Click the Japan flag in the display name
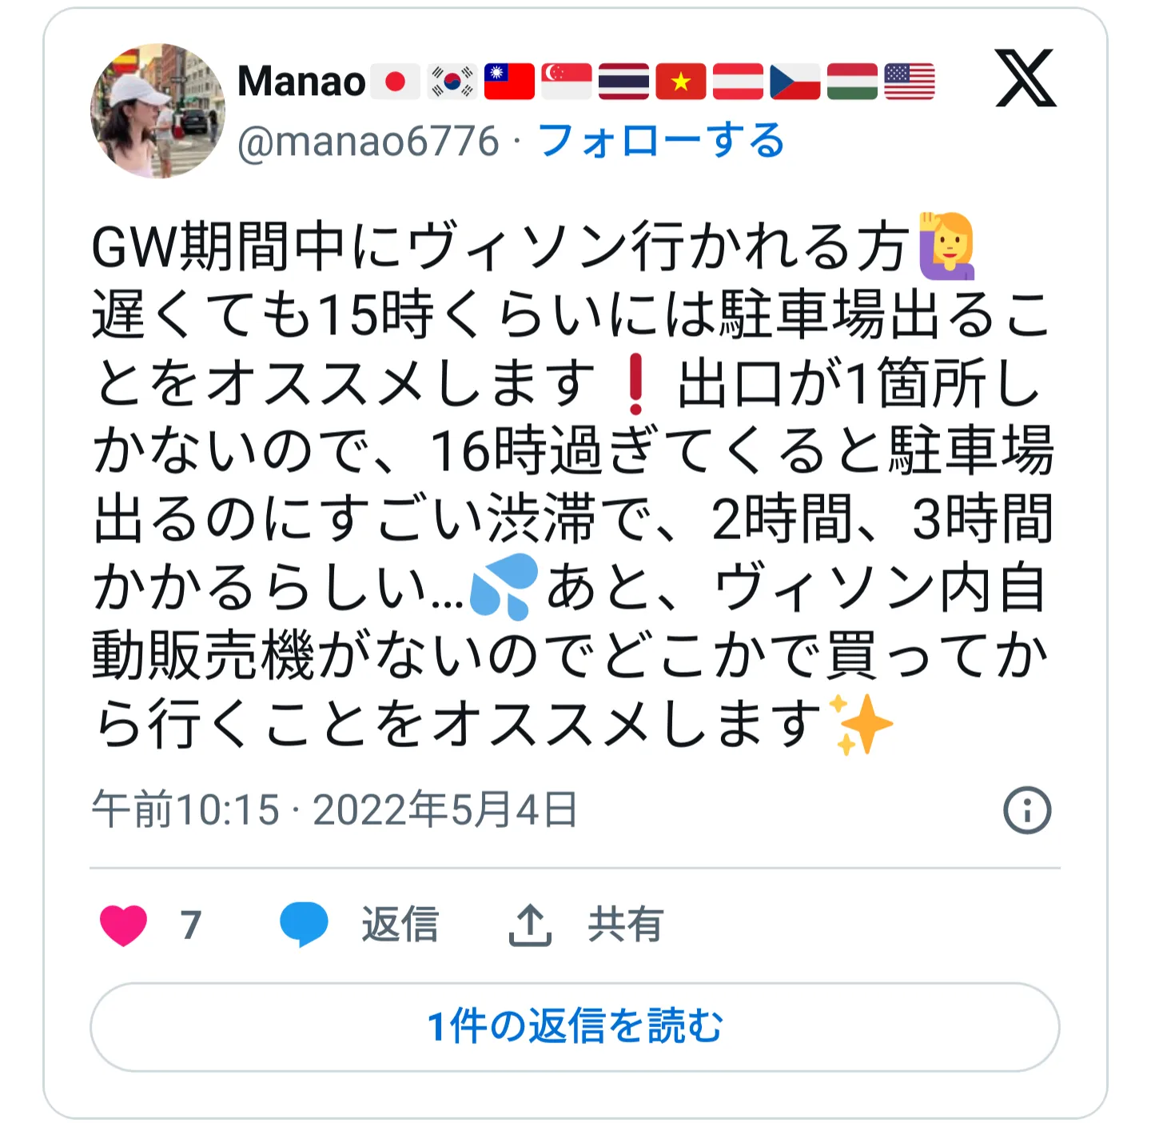Screen dimensions: 1151x1123 click(x=396, y=82)
